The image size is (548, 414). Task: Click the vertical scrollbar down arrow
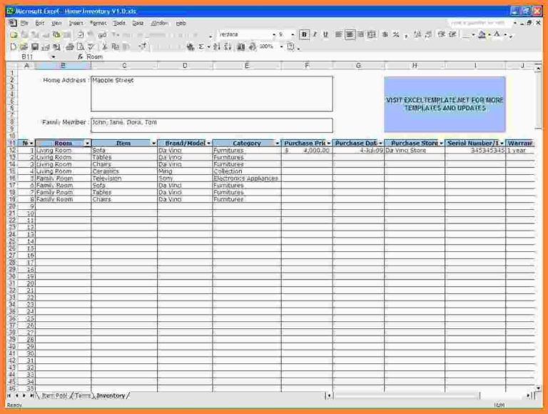(x=538, y=388)
